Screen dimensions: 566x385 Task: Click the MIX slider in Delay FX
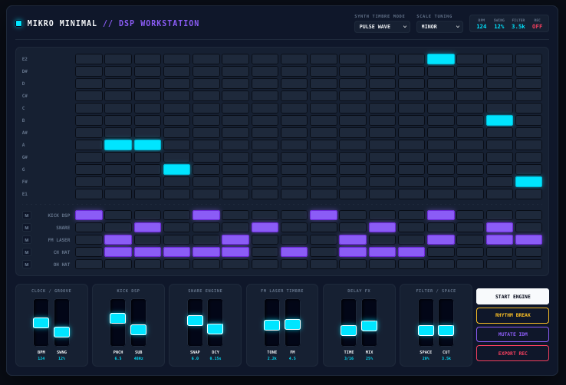point(369,323)
